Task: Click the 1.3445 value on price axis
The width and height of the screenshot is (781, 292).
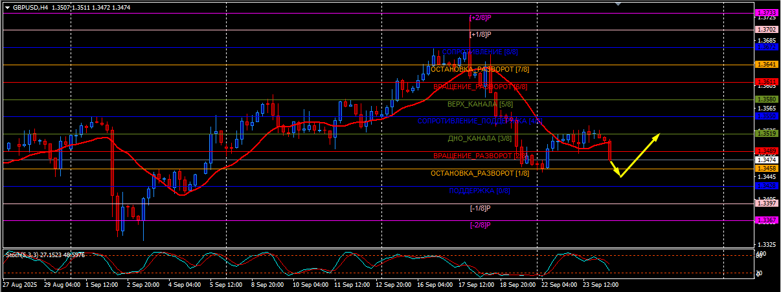Action: (767, 177)
